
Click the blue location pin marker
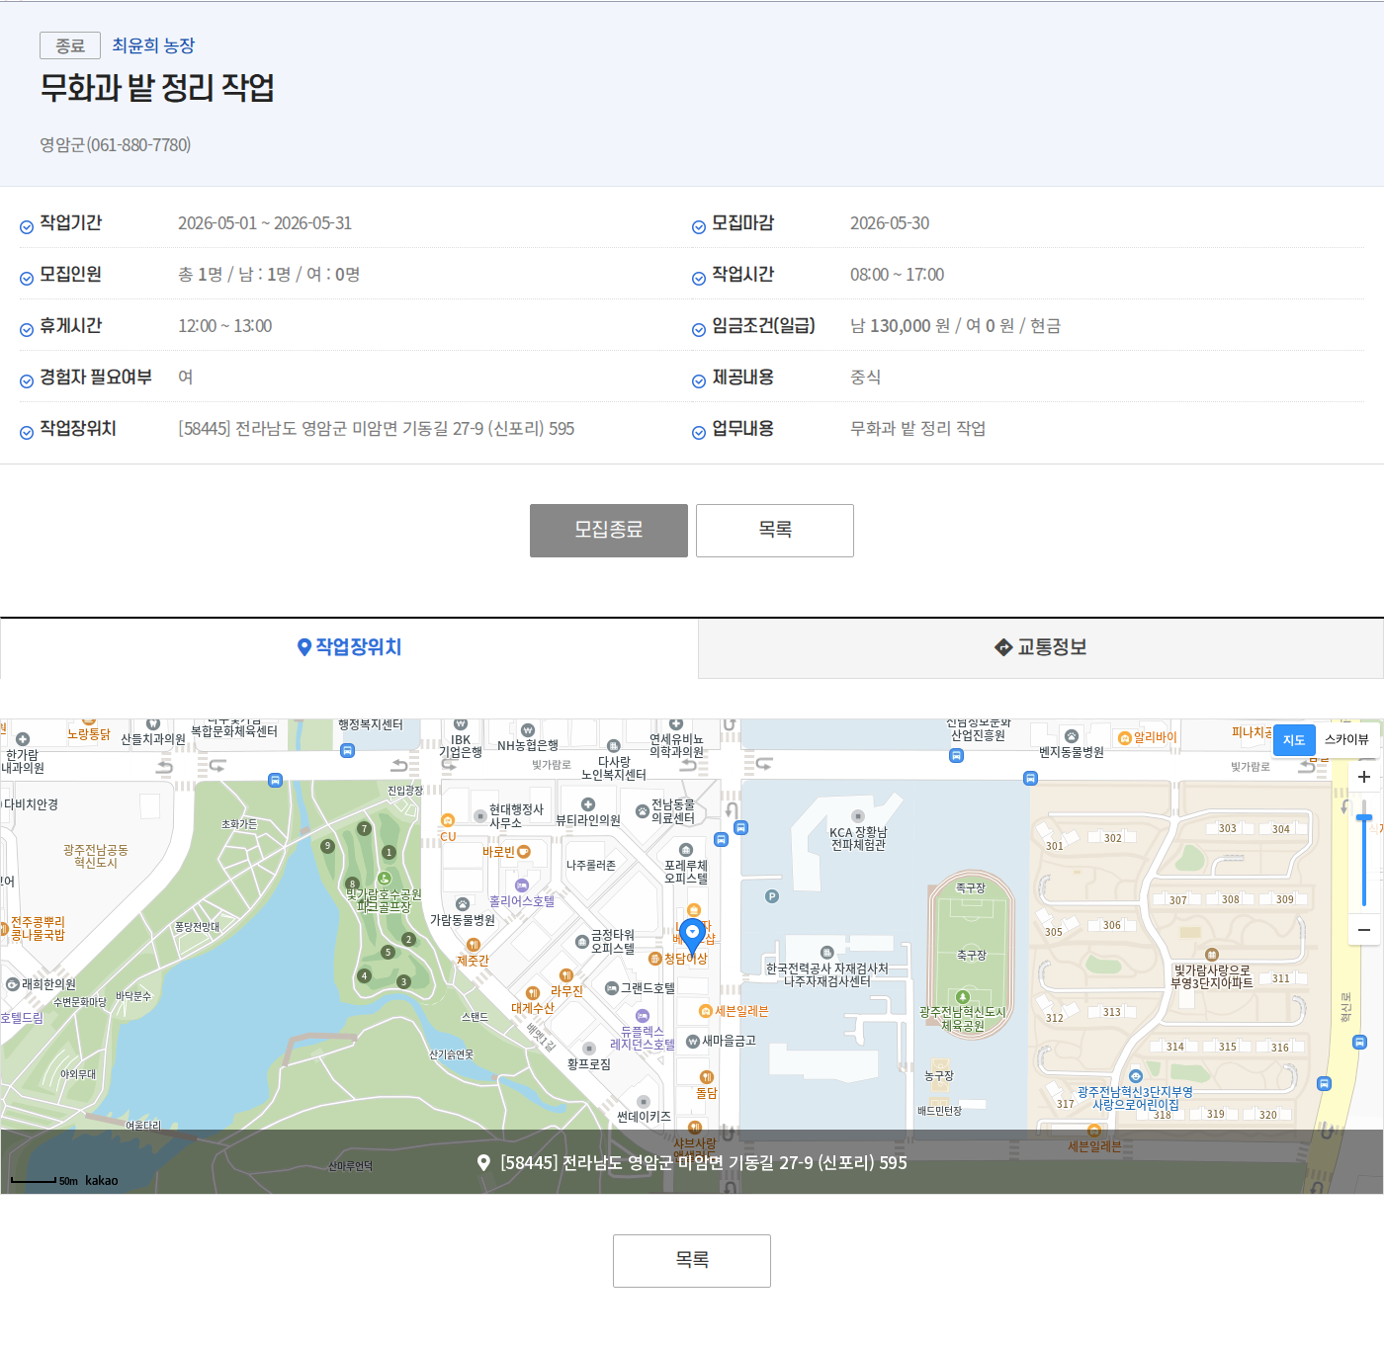[x=692, y=935]
